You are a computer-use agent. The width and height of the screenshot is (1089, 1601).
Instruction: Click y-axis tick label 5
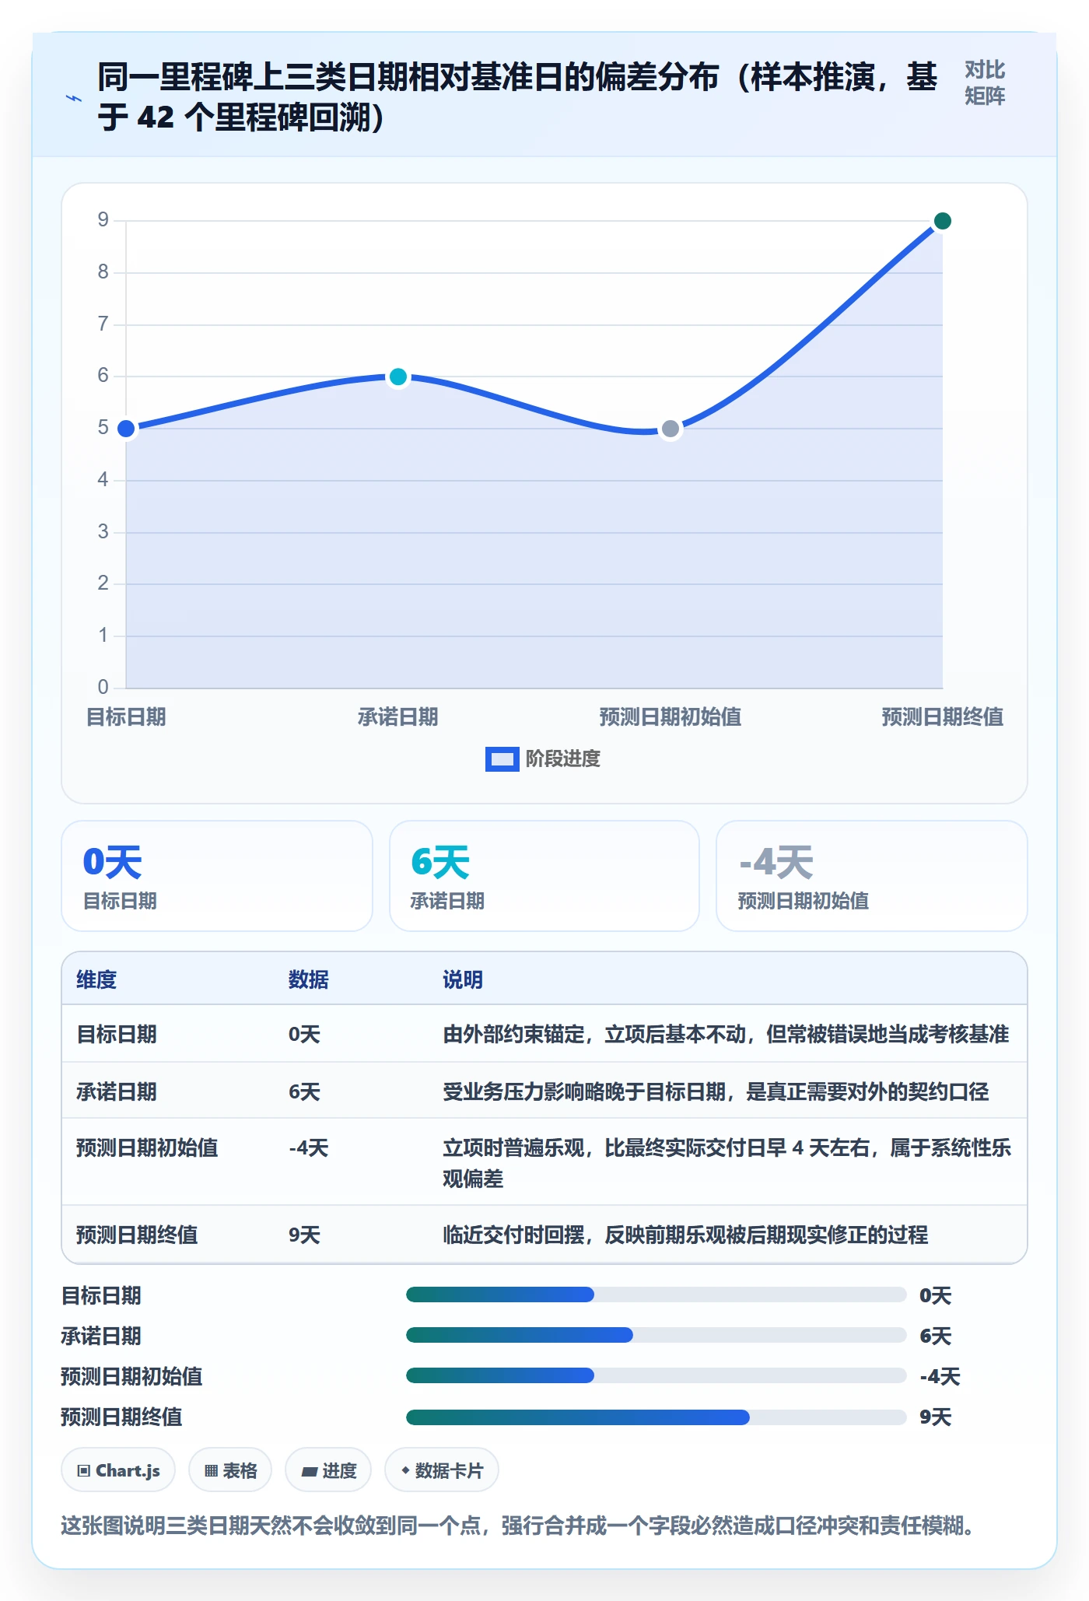103,428
